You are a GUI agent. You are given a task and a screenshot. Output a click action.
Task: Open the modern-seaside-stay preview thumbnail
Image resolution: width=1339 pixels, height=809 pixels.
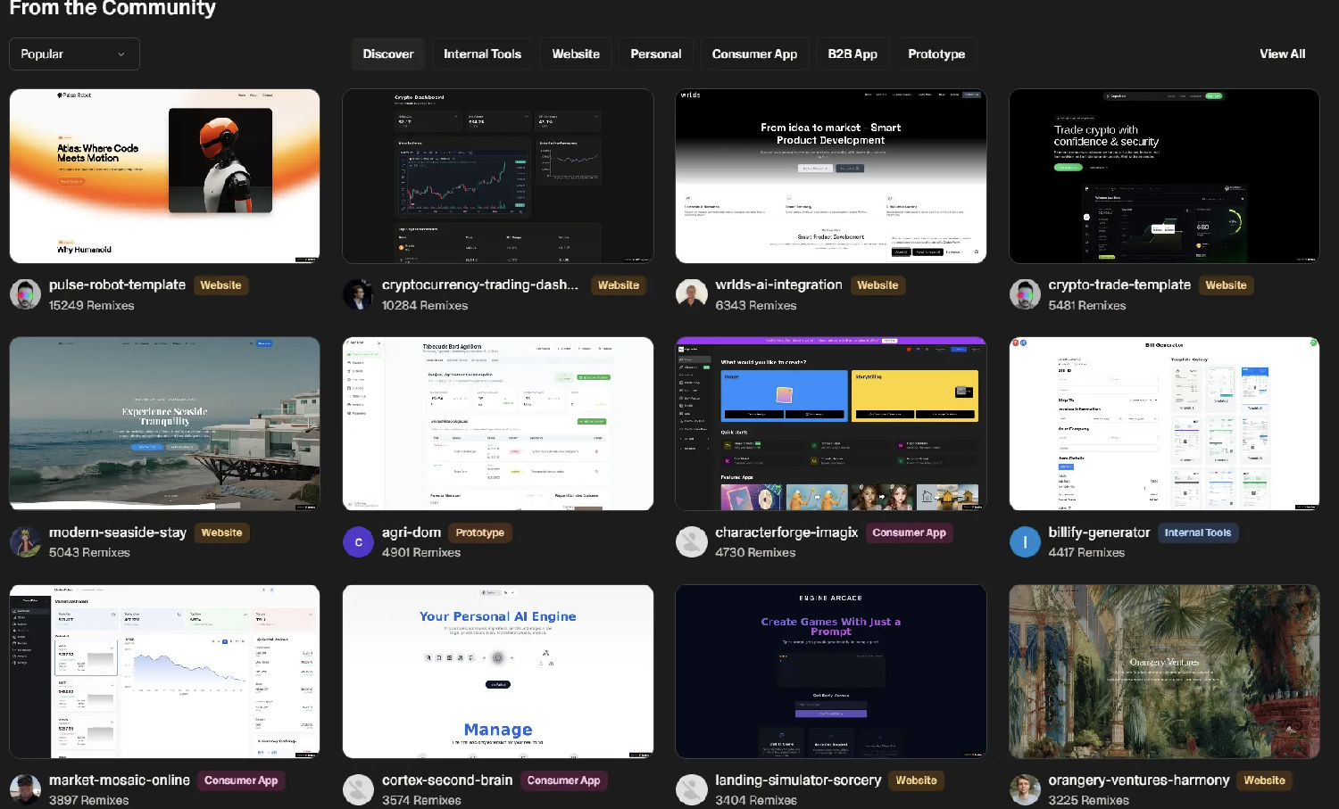pos(164,424)
